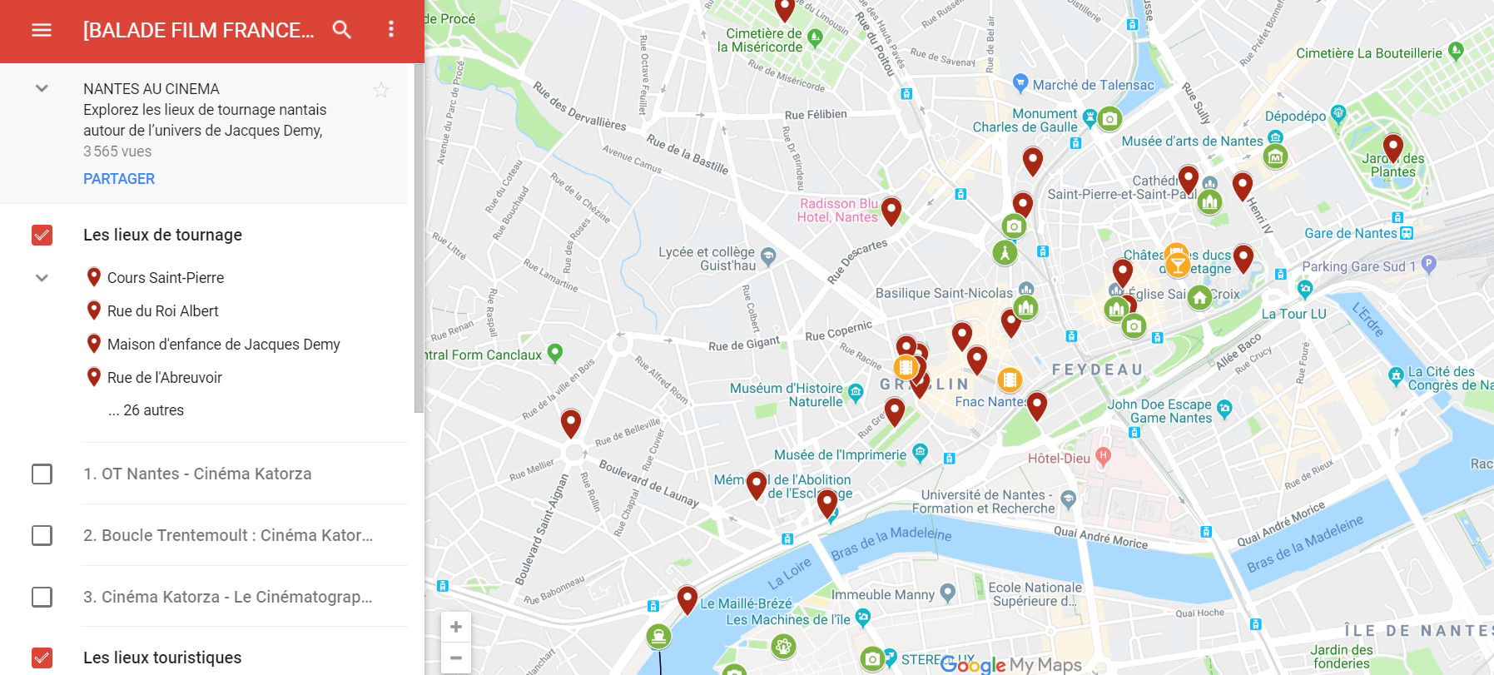The height and width of the screenshot is (675, 1494).
Task: Open the hamburger menu in the header
Action: [x=42, y=30]
